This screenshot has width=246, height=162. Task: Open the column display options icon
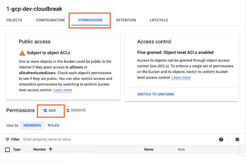point(237,139)
